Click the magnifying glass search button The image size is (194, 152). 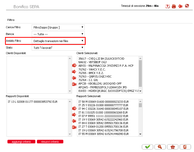point(160,147)
